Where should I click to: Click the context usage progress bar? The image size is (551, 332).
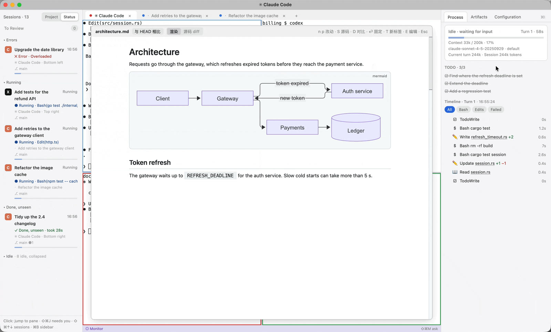pos(496,38)
